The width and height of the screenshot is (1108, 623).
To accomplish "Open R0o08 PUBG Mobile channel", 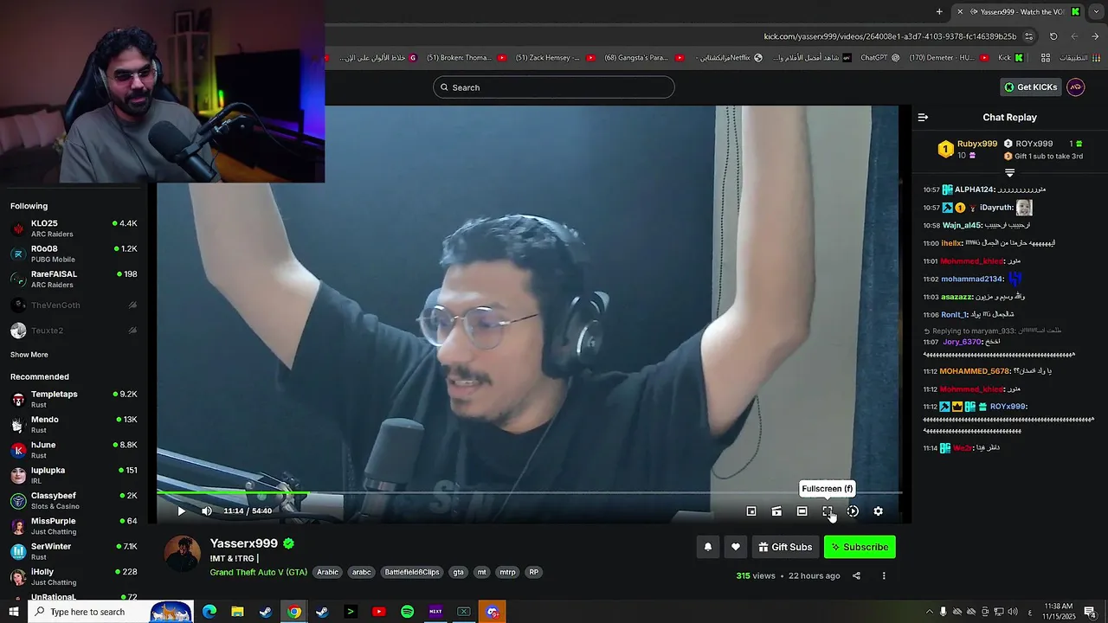I will click(x=74, y=254).
